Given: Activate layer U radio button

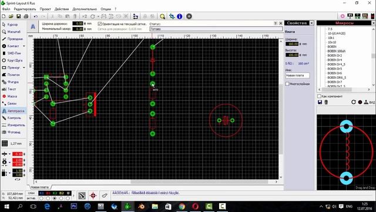Looking at the screenshot, I should [x=68, y=198].
